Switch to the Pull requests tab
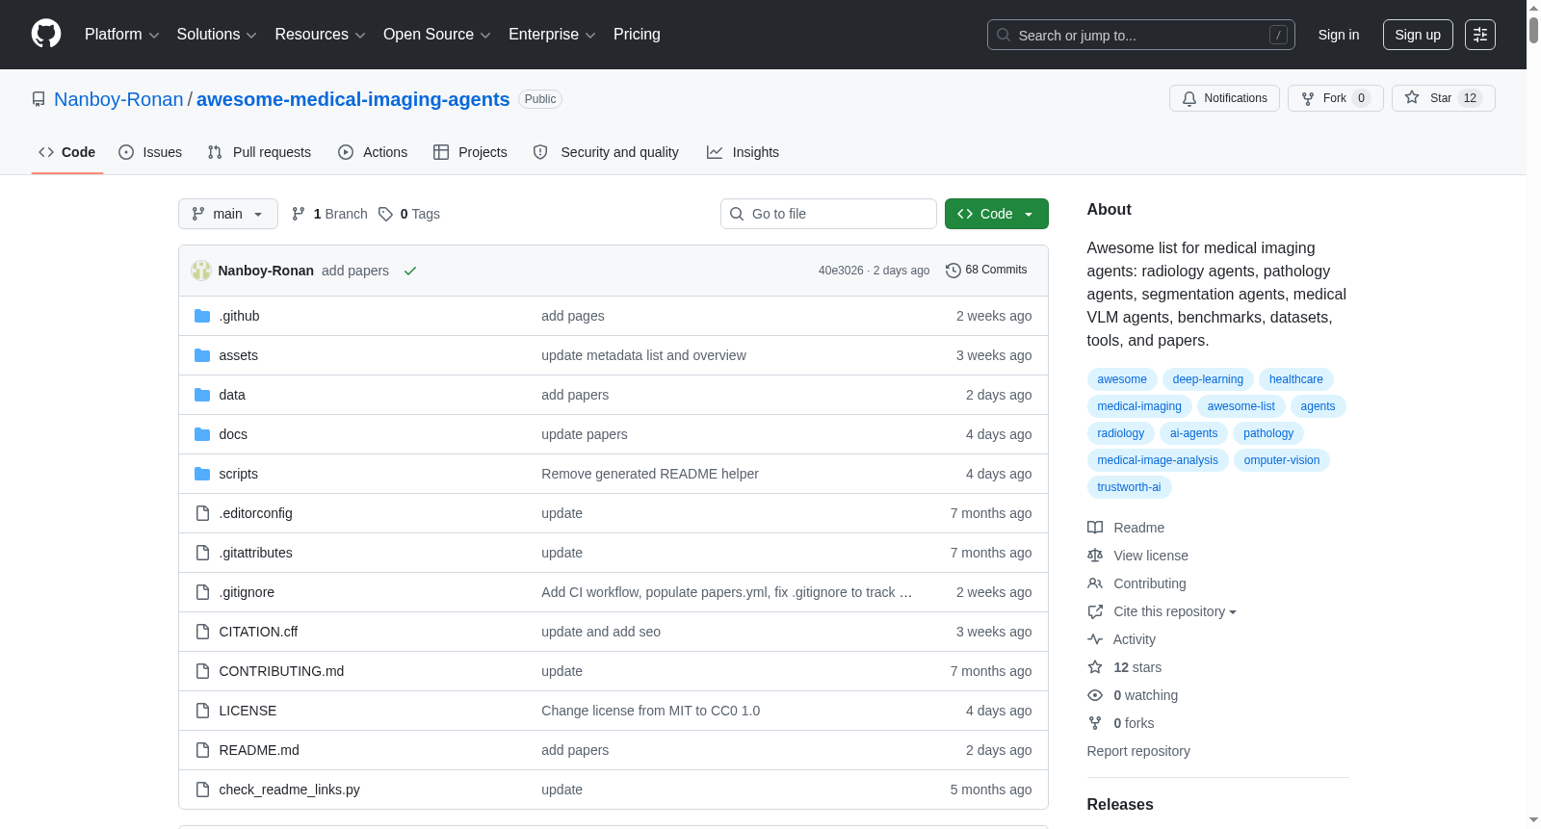 [x=259, y=152]
